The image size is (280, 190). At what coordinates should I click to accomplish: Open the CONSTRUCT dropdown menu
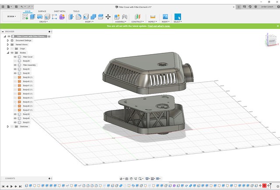coord(137,22)
